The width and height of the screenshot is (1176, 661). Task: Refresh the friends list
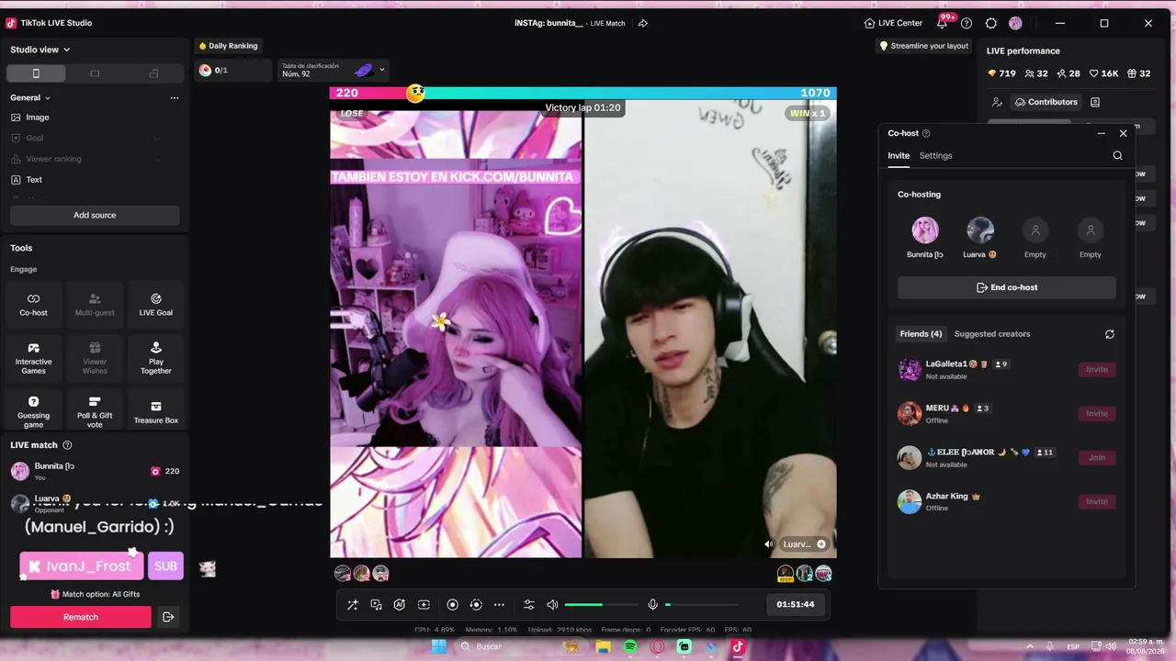click(x=1110, y=334)
